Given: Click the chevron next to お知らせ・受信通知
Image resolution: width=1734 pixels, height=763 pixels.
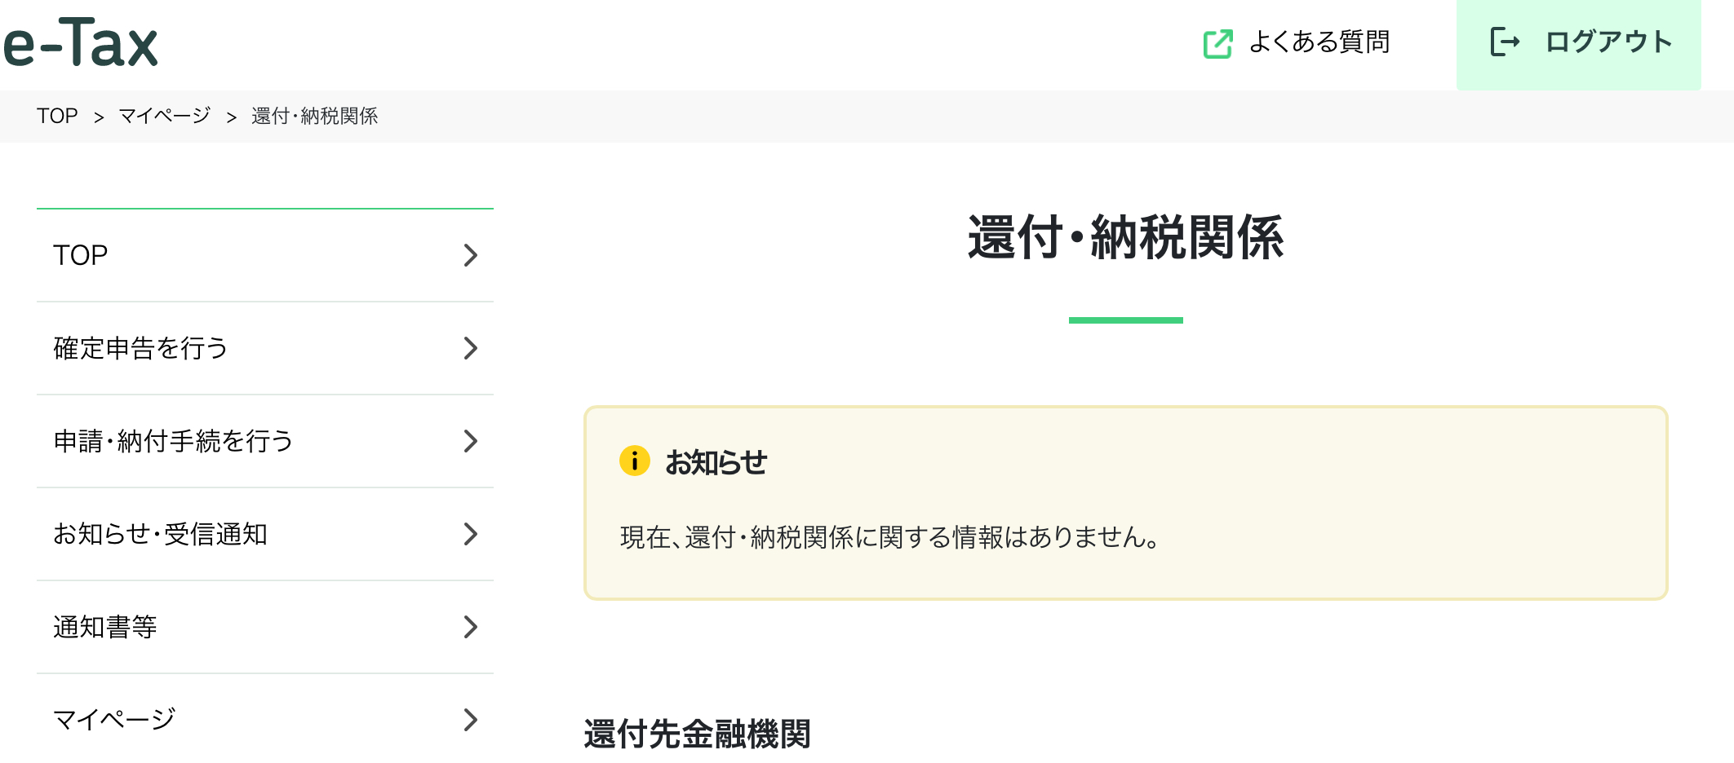Looking at the screenshot, I should pos(470,534).
